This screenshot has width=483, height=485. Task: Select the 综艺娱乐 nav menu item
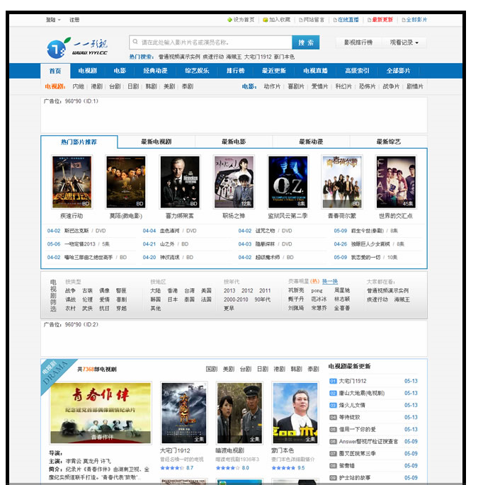[197, 71]
